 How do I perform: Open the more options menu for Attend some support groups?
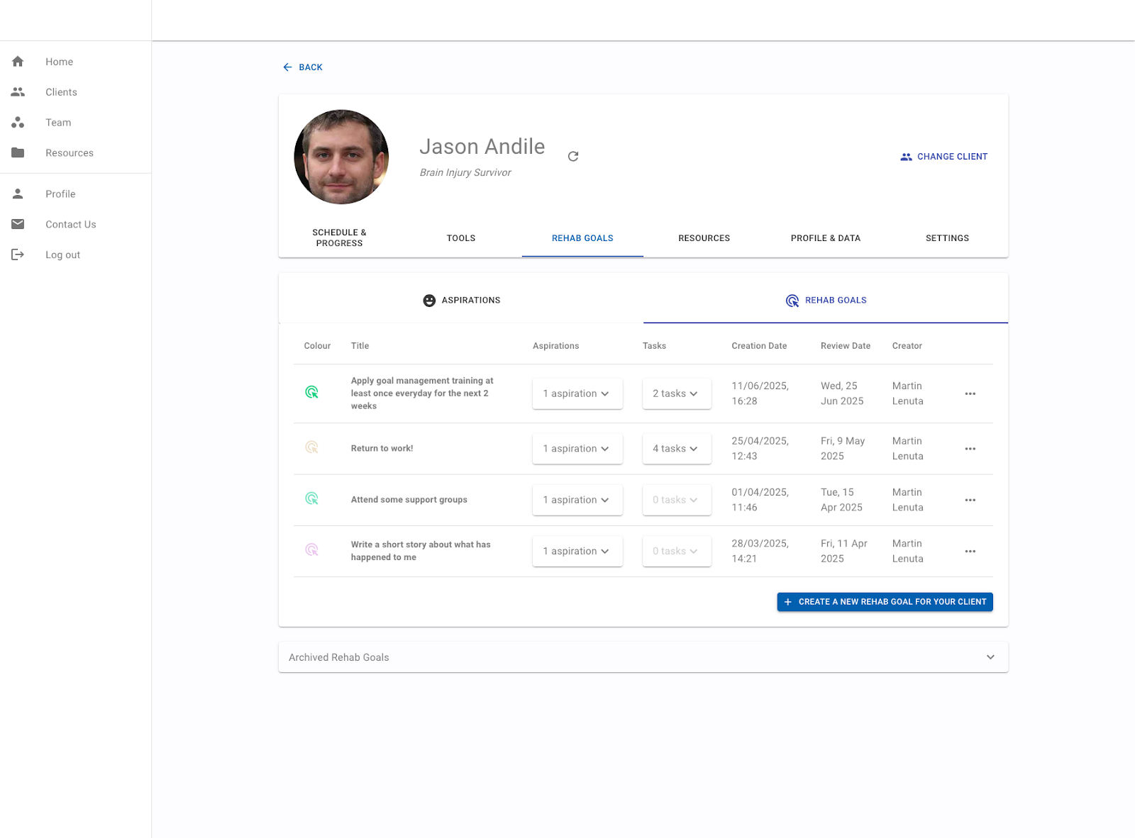click(x=970, y=500)
